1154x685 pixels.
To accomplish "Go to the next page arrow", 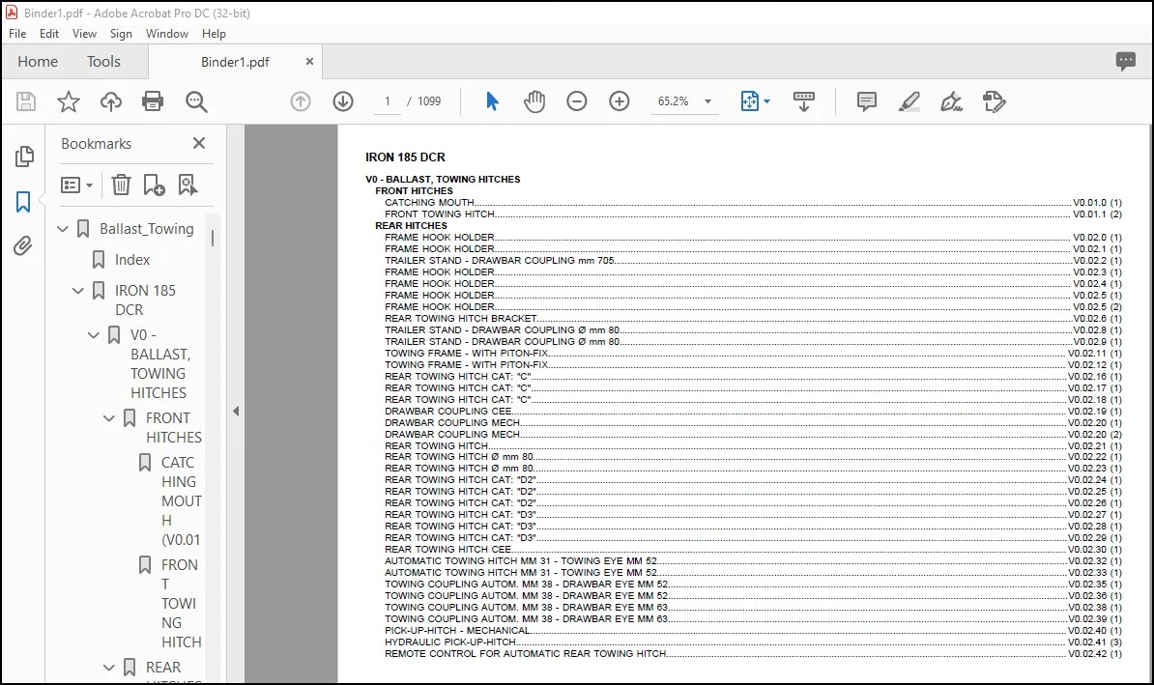I will 343,101.
